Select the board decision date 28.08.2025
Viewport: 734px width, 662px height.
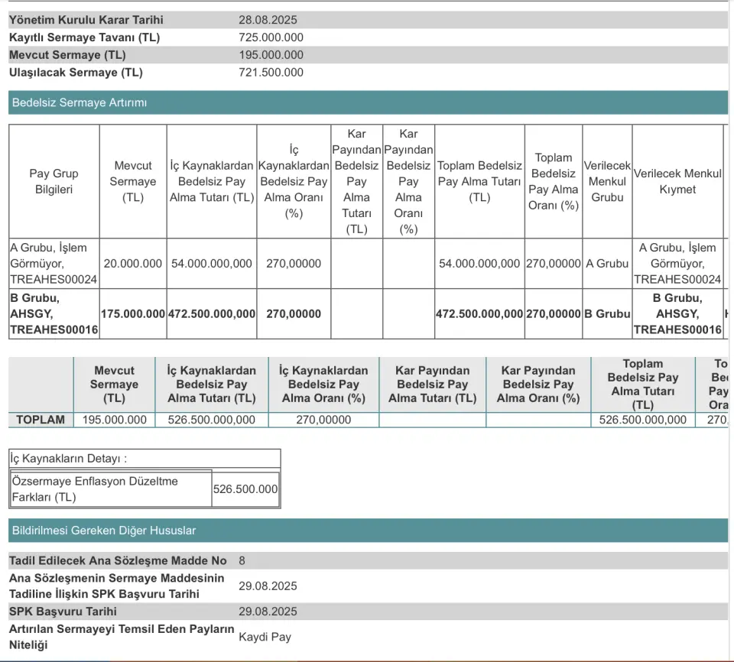pyautogui.click(x=268, y=20)
